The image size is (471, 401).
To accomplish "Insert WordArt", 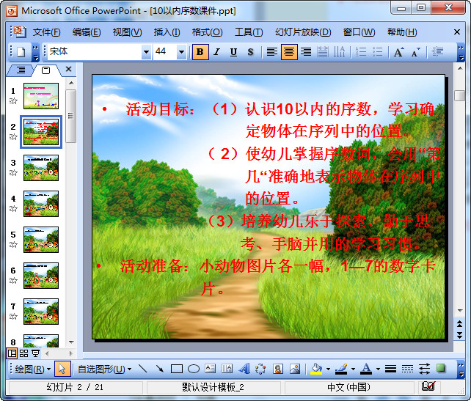I will [x=244, y=369].
